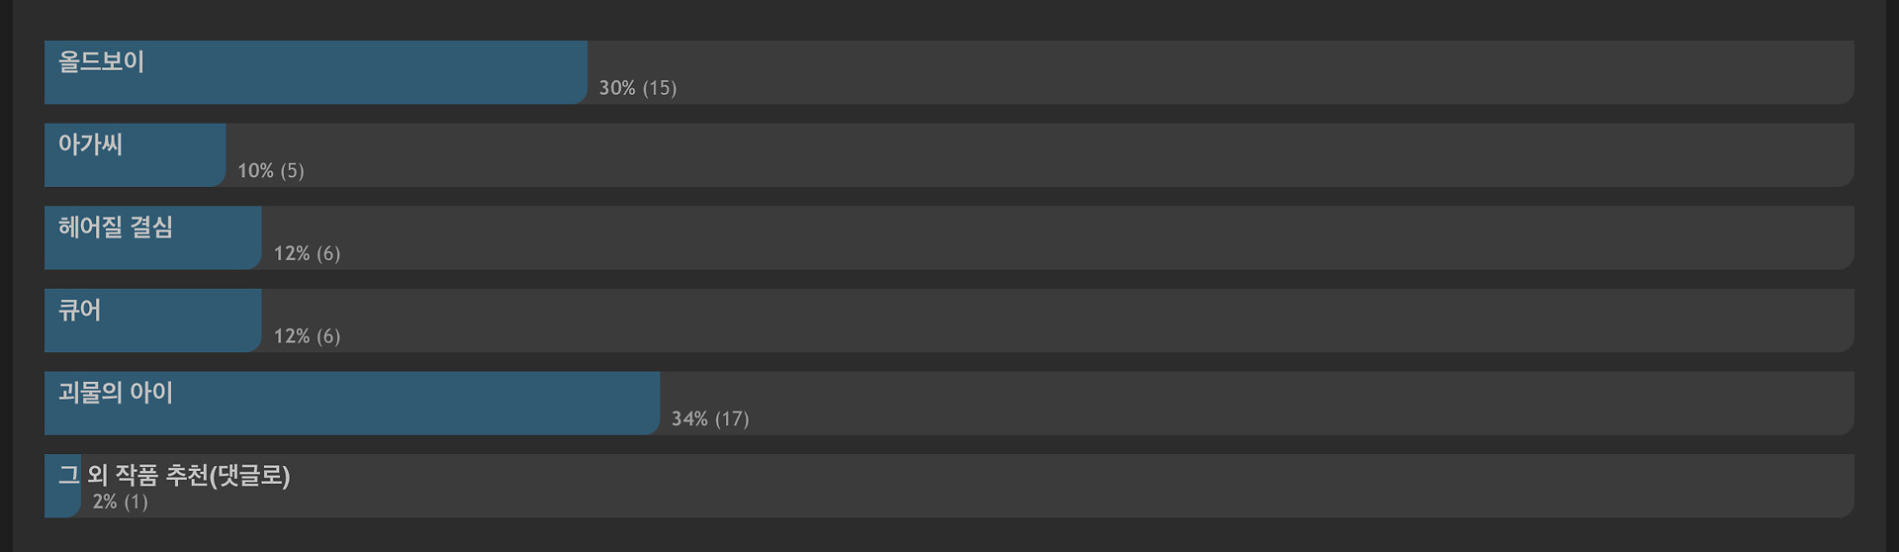This screenshot has width=1899, height=552.
Task: Click the empty gray track of 올드보이 bar
Action: [1221, 72]
